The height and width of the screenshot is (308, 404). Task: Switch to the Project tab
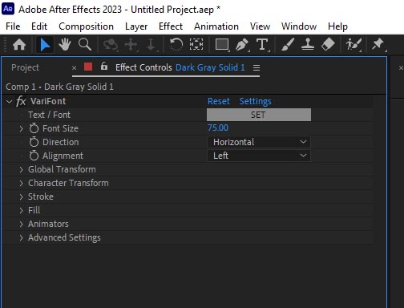tap(25, 67)
